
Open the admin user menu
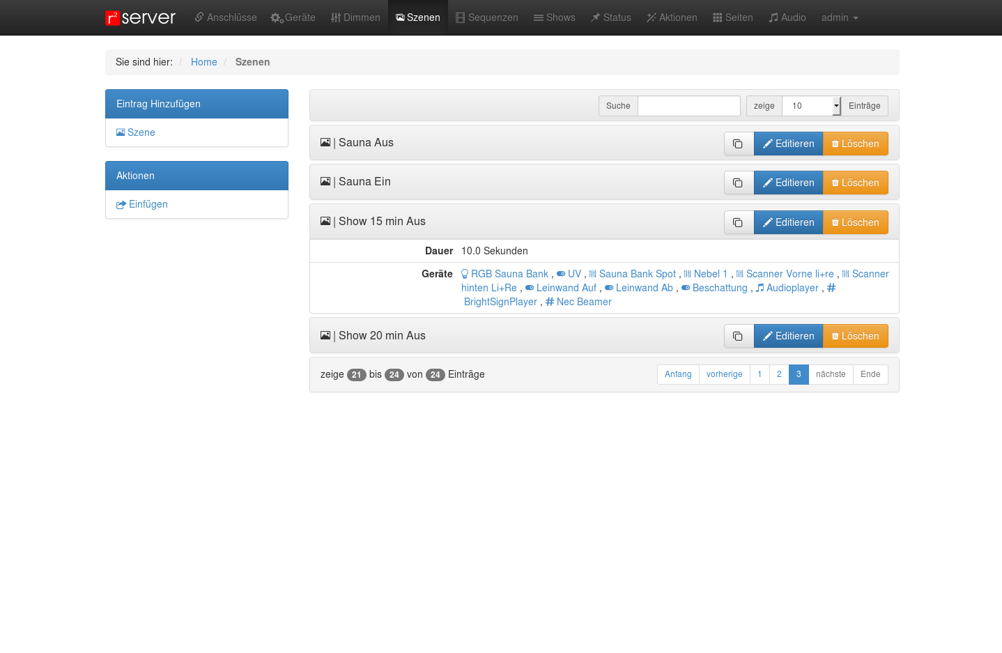point(839,17)
